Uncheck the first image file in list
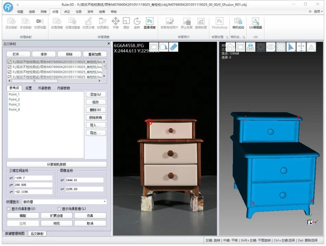The width and height of the screenshot is (326, 246). (x=9, y=62)
